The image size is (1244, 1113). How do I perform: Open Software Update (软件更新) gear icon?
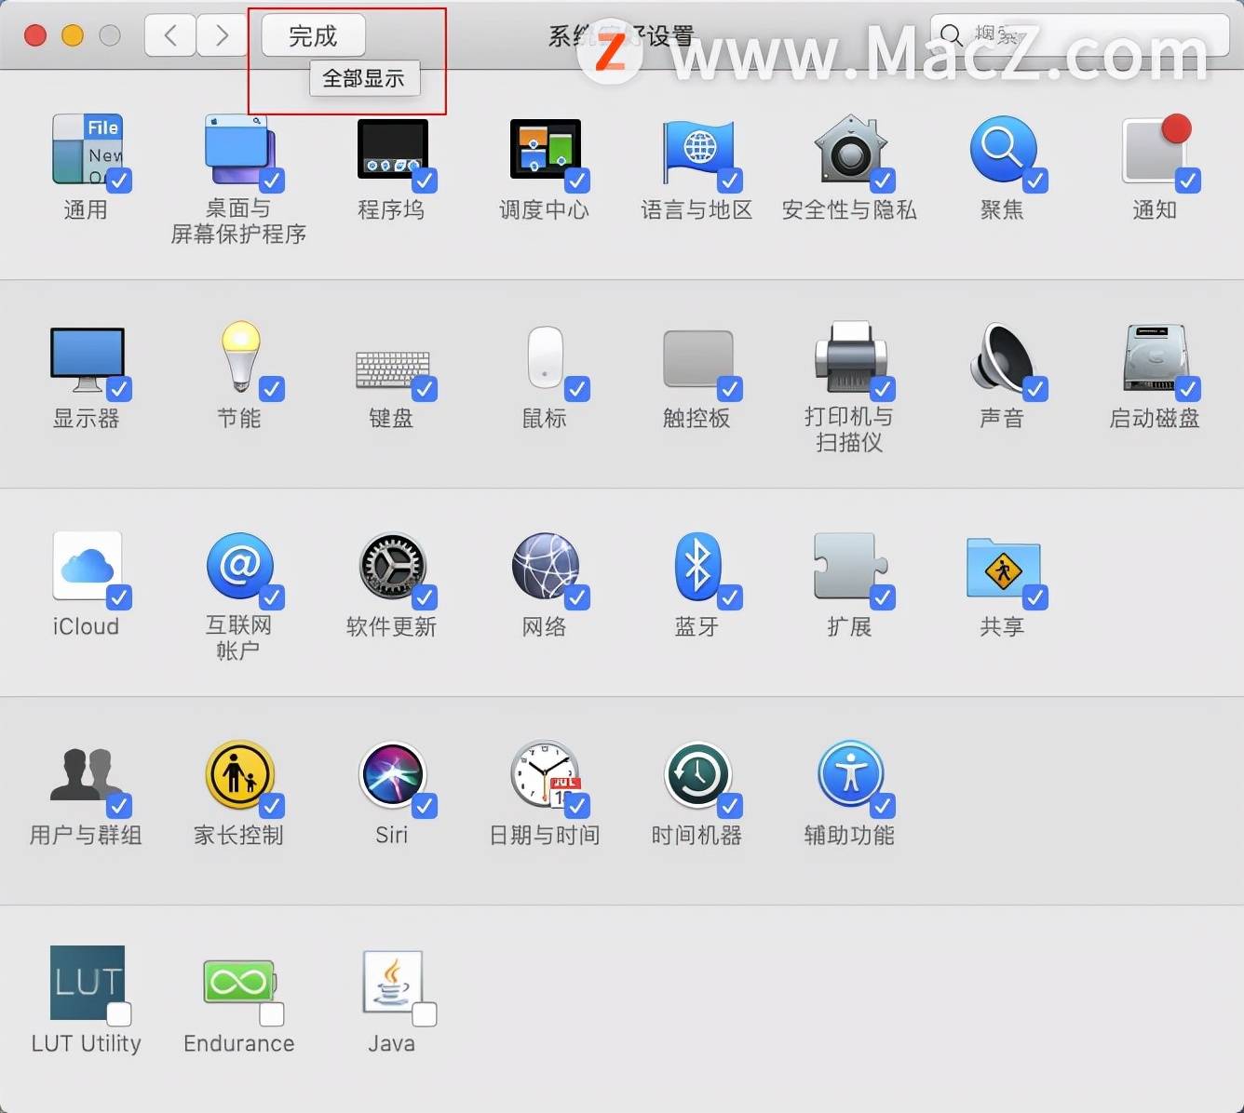point(392,566)
